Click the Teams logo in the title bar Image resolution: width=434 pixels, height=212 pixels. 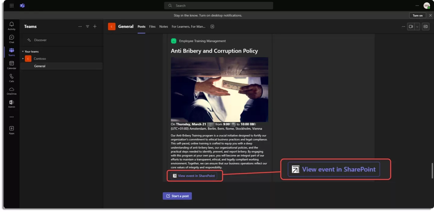(x=22, y=5)
